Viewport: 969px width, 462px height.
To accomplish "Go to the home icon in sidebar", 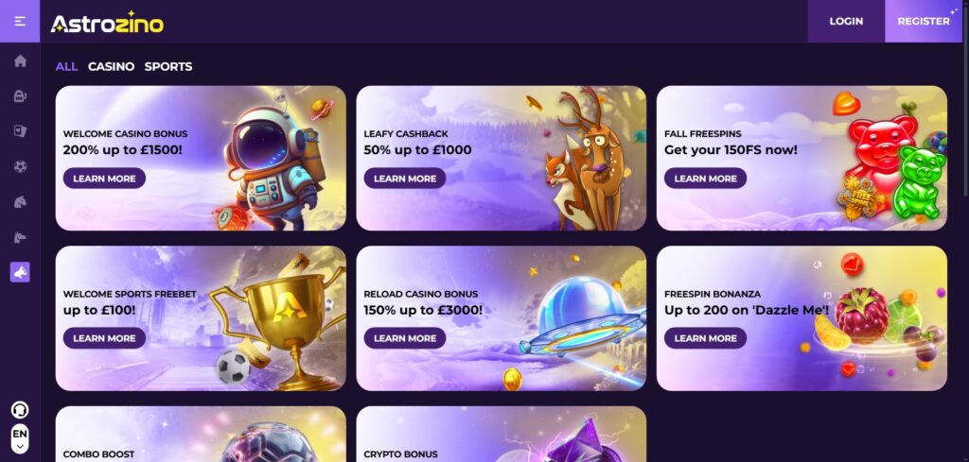I will click(x=21, y=60).
